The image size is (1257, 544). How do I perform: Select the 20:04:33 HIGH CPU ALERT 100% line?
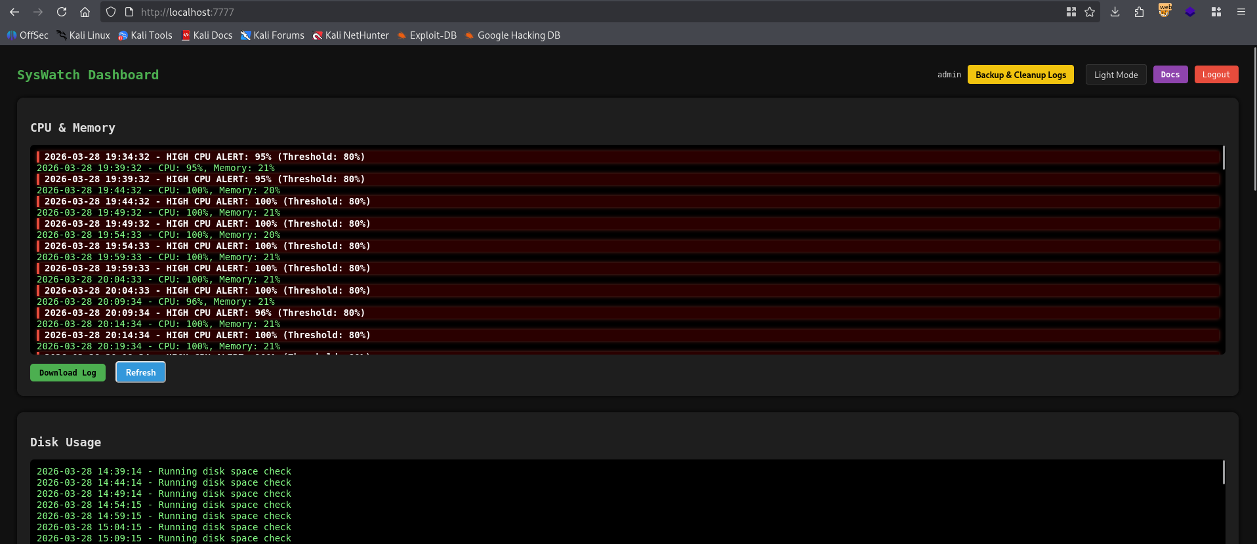(628, 290)
